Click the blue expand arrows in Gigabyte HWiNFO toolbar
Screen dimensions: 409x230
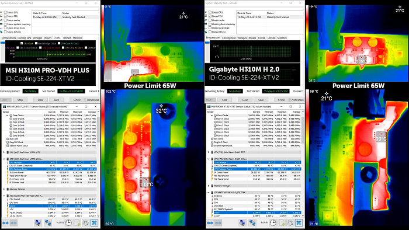point(210,223)
